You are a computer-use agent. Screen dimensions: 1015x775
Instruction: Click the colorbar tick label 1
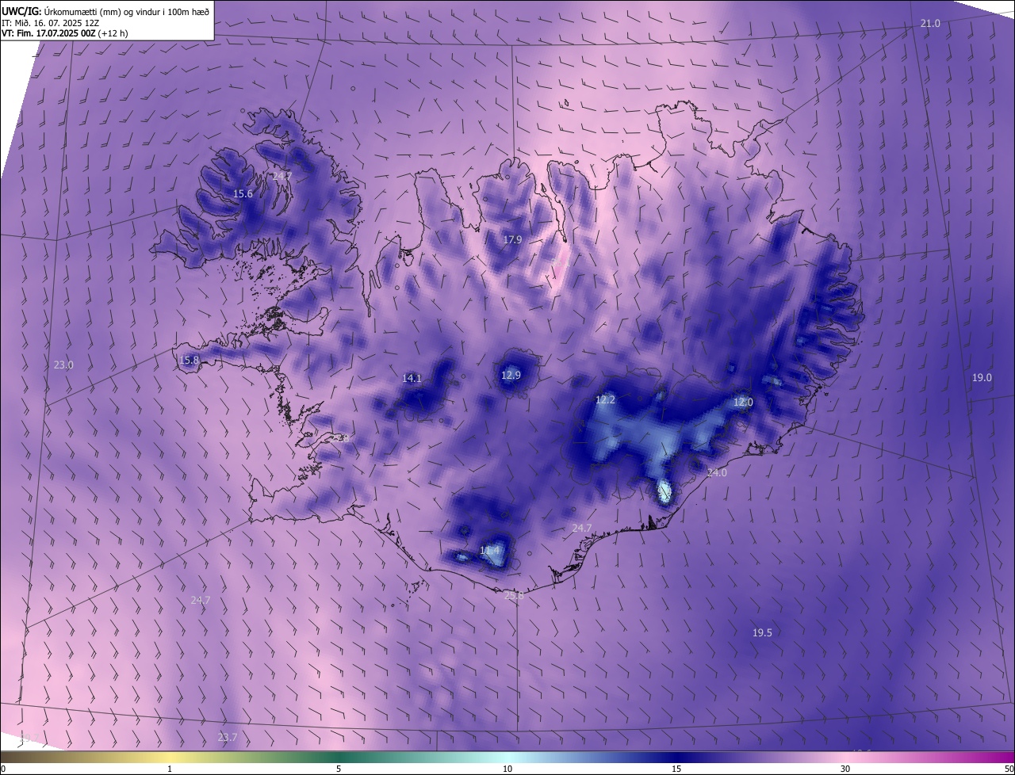coord(170,769)
